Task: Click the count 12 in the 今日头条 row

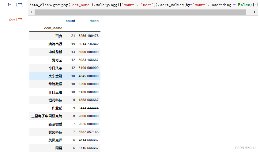Action: click(x=73, y=68)
